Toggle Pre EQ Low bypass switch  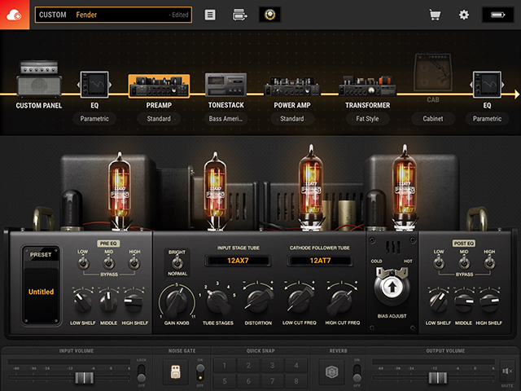point(83,264)
